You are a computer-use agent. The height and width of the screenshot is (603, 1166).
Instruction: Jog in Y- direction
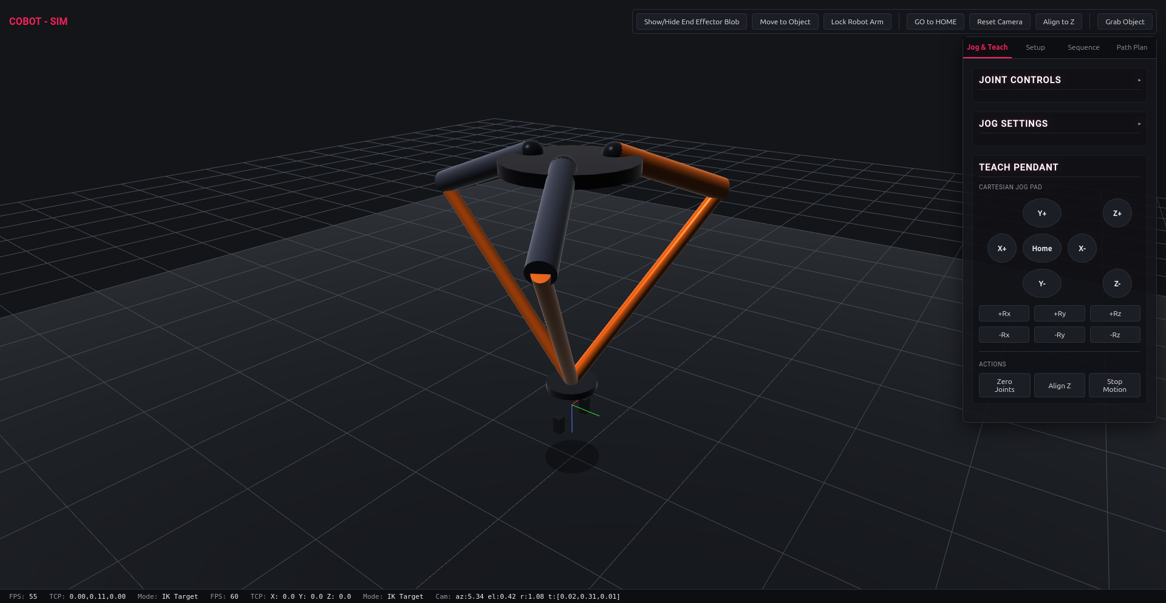pyautogui.click(x=1042, y=283)
